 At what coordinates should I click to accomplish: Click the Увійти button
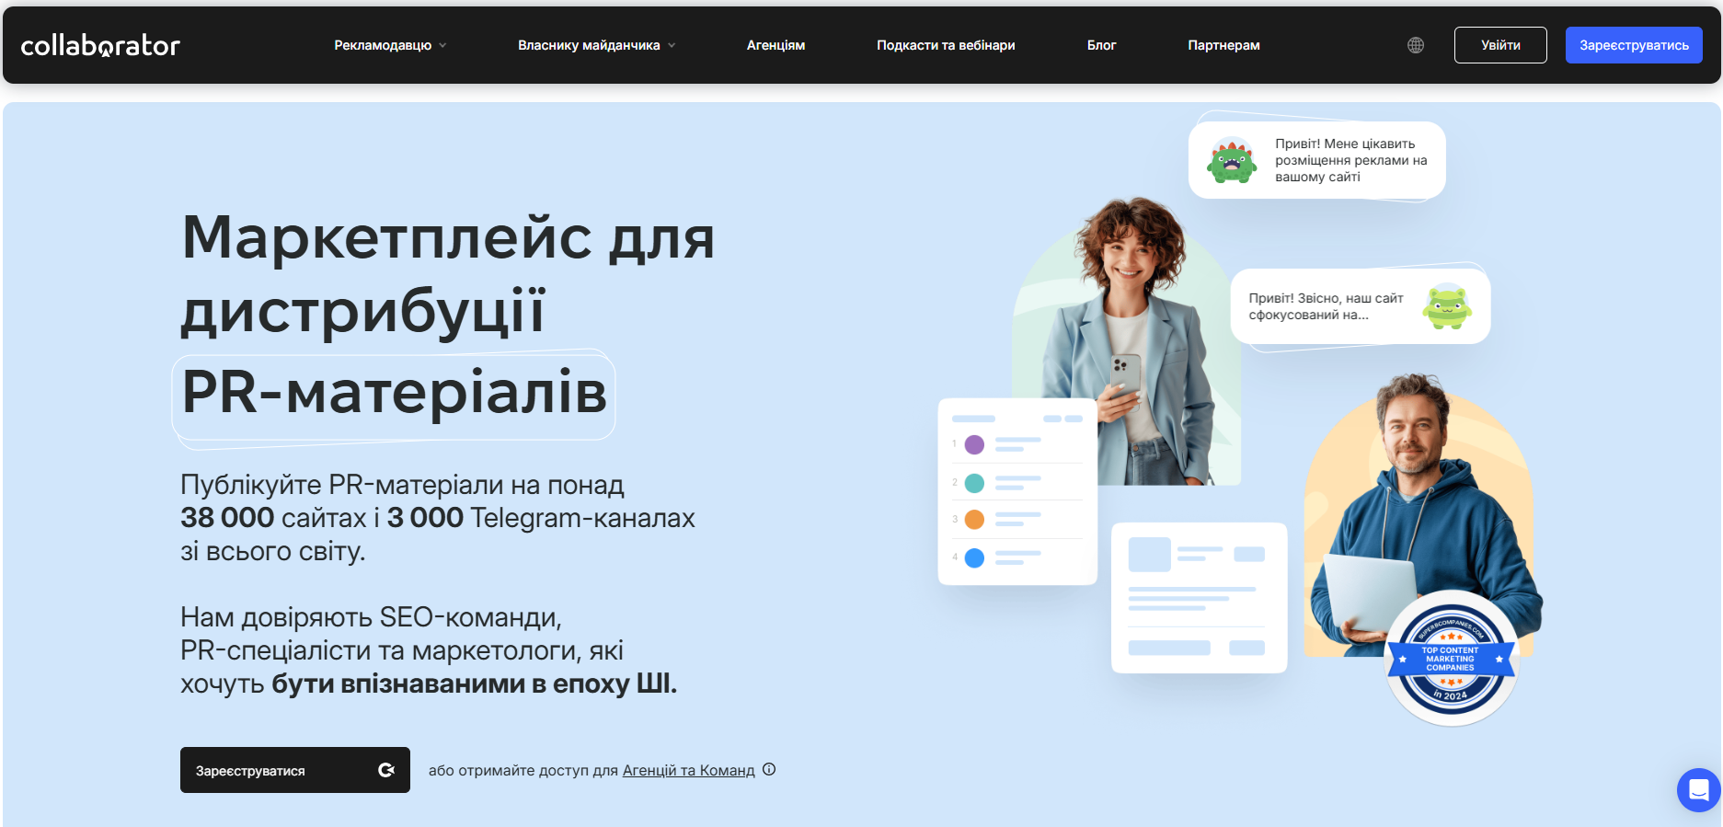coord(1500,45)
